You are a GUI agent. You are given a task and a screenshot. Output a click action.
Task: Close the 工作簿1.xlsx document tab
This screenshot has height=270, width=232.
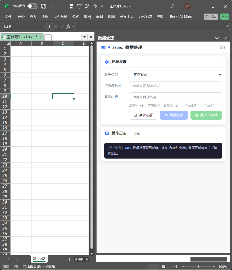click(41, 37)
